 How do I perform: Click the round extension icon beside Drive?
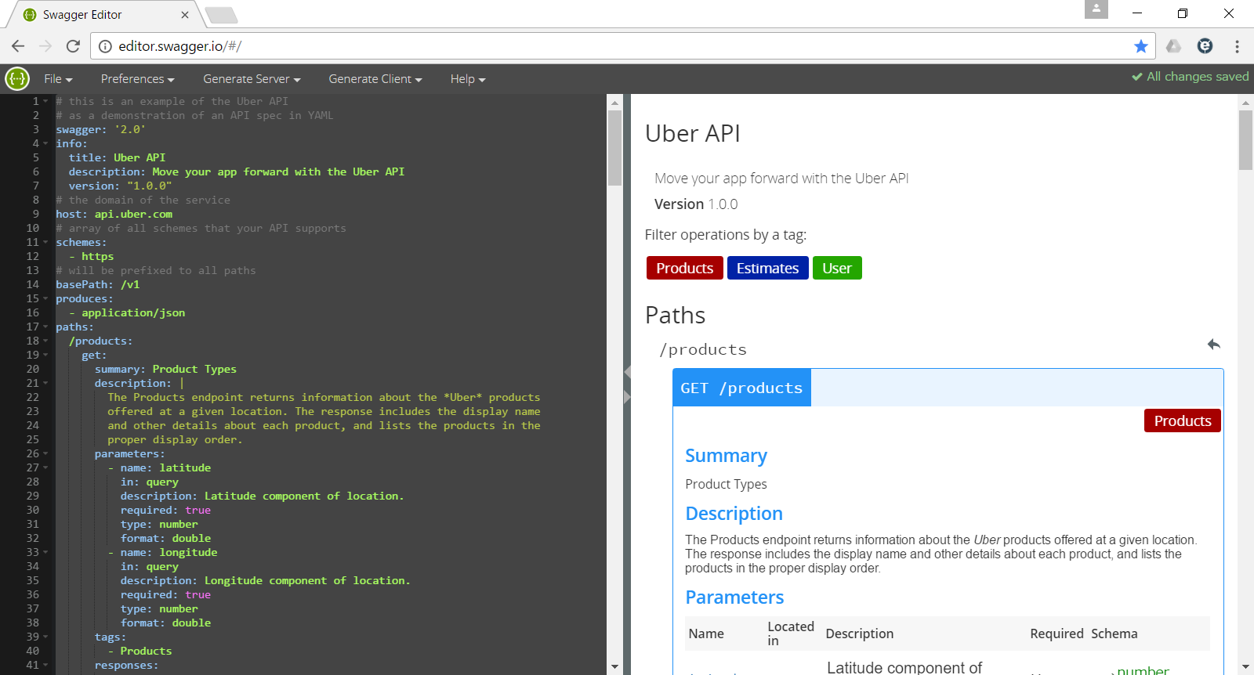click(x=1205, y=46)
